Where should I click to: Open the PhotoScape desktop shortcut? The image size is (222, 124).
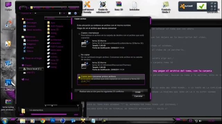point(8,25)
